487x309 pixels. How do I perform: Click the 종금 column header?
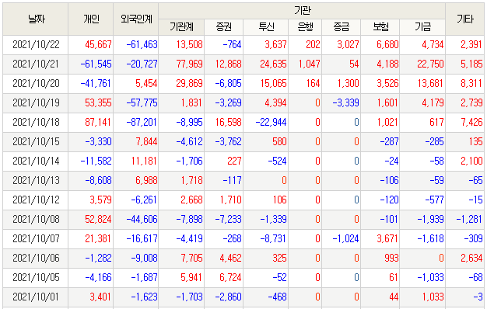click(342, 27)
